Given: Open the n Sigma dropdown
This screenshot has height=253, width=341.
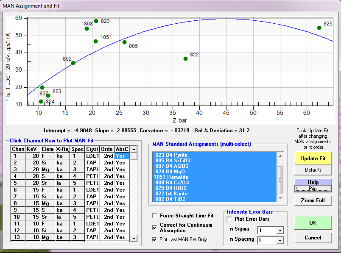Looking at the screenshot, I should (x=280, y=231).
